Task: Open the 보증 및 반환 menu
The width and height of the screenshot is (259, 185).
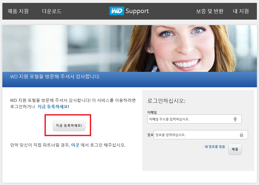Action: pyautogui.click(x=210, y=11)
